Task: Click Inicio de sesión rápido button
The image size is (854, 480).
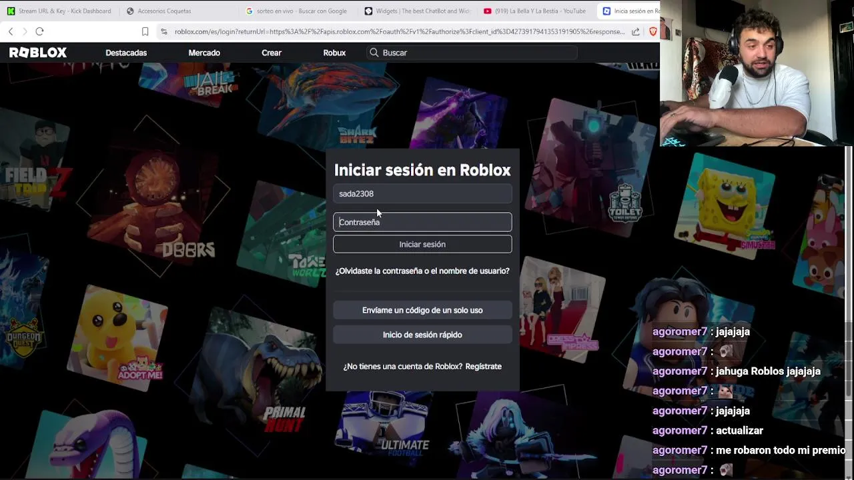Action: pyautogui.click(x=422, y=335)
